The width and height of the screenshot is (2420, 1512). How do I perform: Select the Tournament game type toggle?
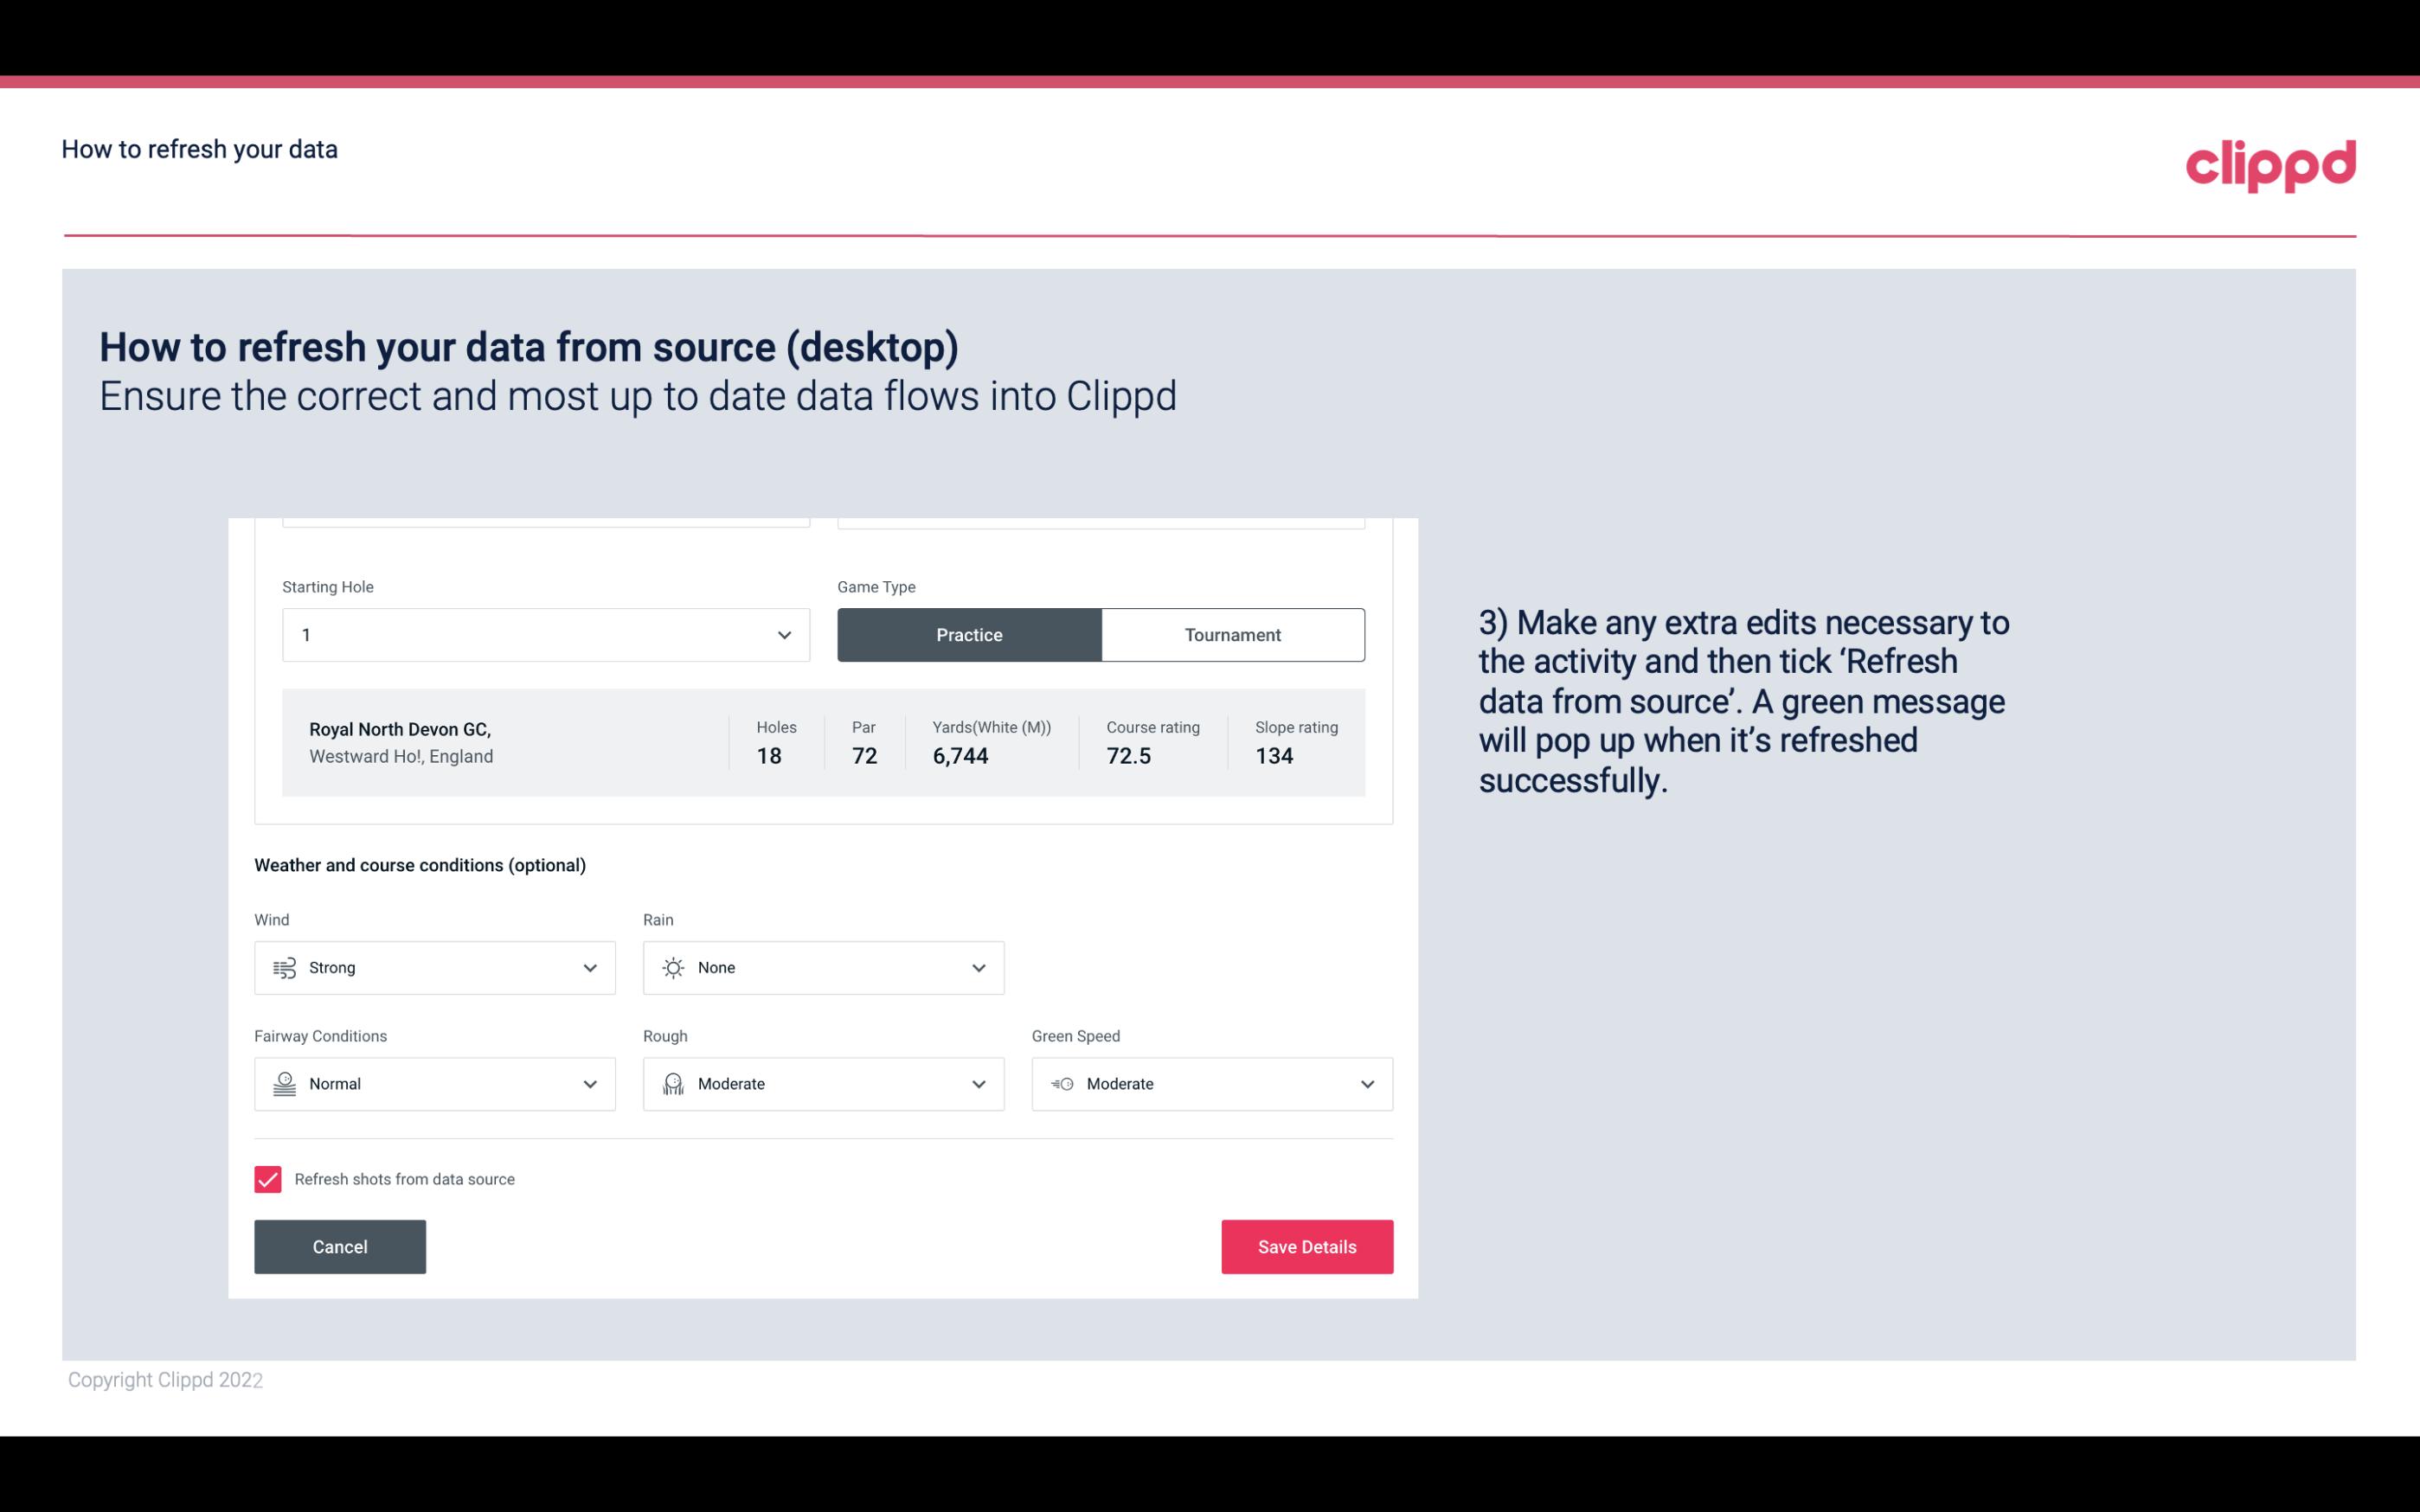tap(1232, 634)
